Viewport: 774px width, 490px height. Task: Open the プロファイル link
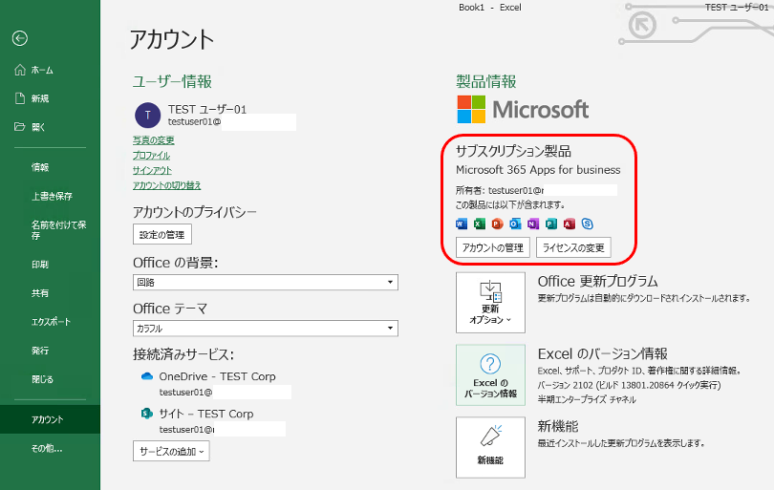pyautogui.click(x=151, y=156)
